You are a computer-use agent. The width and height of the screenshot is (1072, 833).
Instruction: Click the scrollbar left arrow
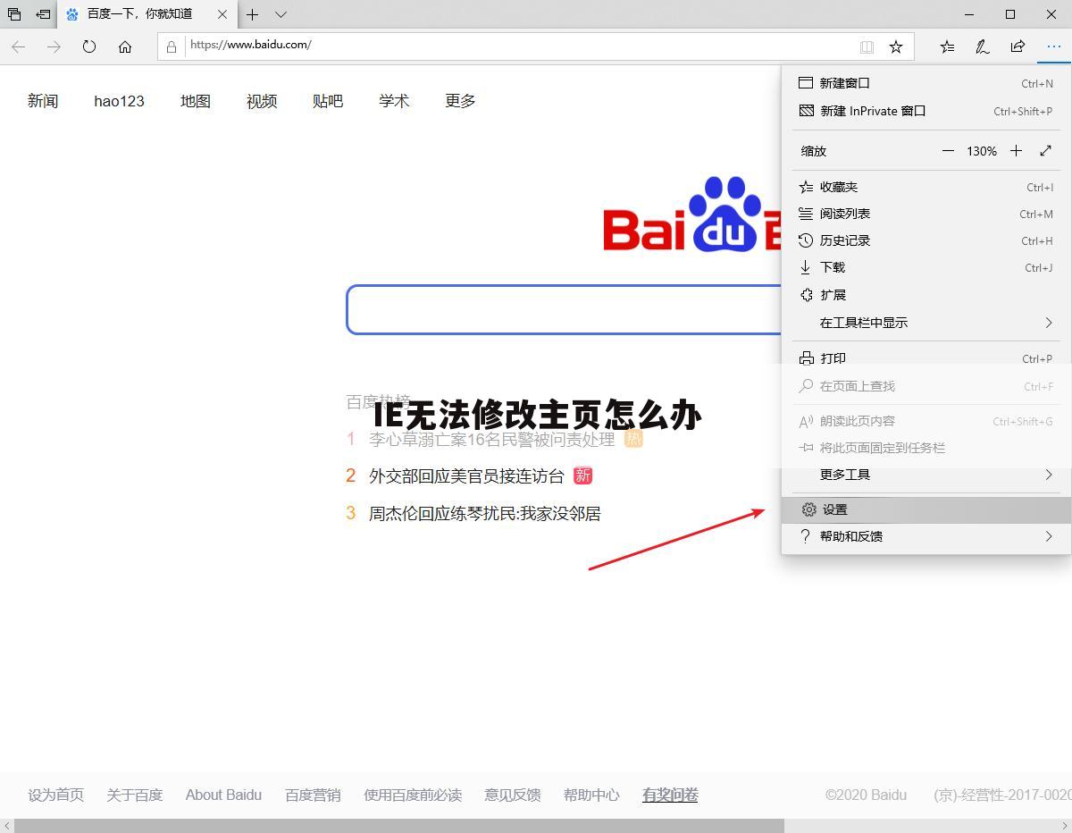coord(7,826)
